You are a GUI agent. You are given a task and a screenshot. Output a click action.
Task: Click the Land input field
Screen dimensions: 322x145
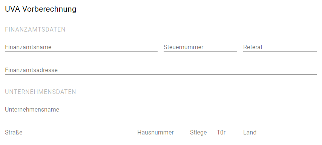[280, 133]
